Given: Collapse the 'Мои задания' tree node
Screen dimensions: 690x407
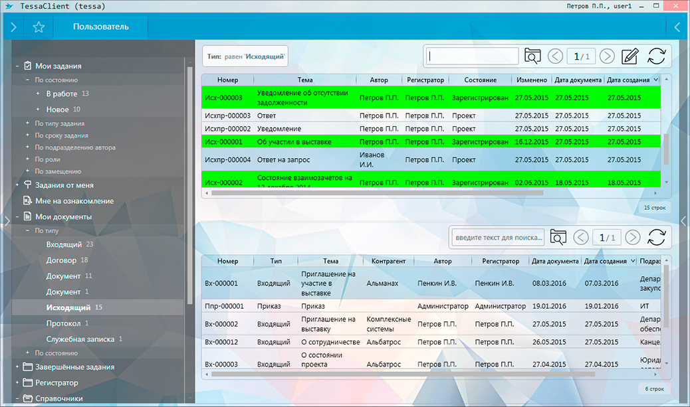Looking at the screenshot, I should click(17, 66).
